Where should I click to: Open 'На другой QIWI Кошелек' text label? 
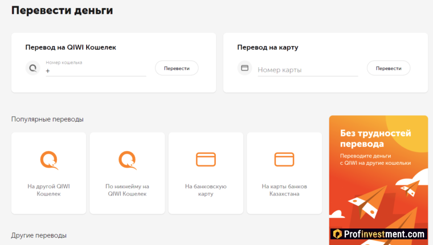[x=48, y=190]
